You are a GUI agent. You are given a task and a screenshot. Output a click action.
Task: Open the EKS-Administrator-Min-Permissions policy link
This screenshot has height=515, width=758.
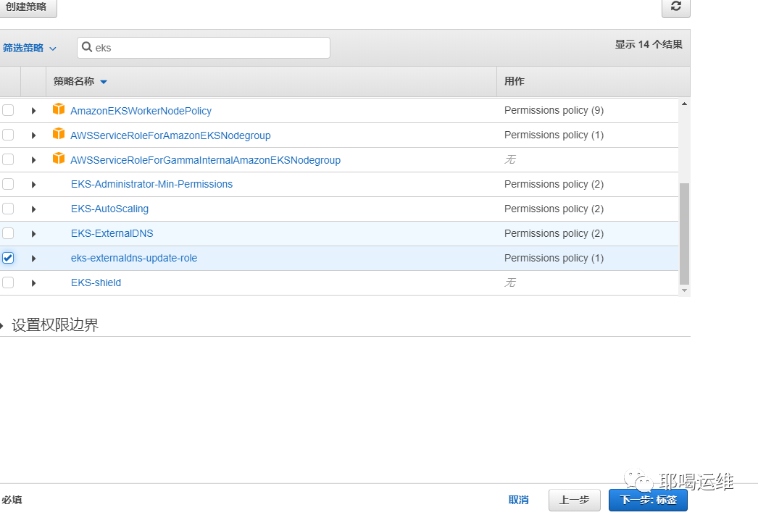[x=151, y=184]
